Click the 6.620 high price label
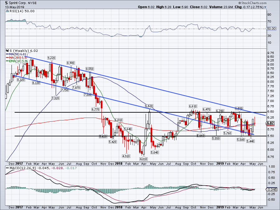Image resolution: width=280 pixels, height=210 pixels. [x=149, y=106]
